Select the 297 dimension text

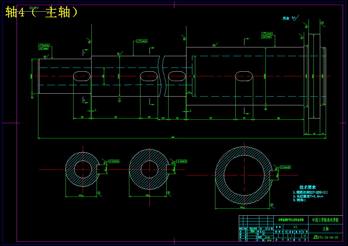(163, 118)
